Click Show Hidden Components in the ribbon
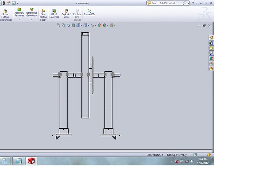The height and width of the screenshot is (195, 269). tap(5, 15)
